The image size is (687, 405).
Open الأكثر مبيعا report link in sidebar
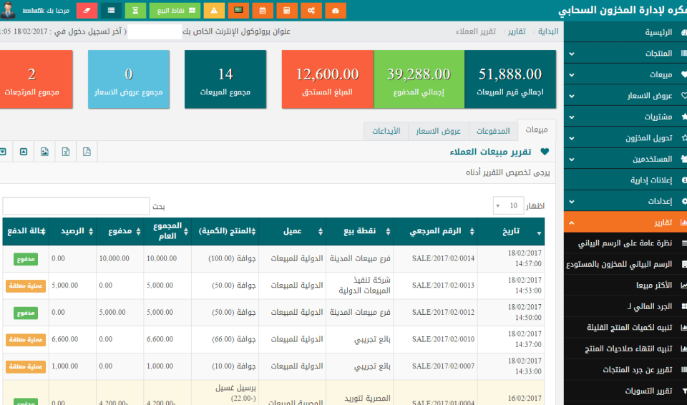pos(644,286)
